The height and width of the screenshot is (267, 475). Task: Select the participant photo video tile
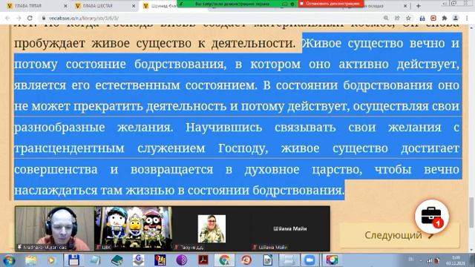(x=212, y=228)
